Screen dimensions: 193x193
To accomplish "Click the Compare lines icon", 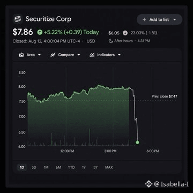I will click(x=53, y=55).
